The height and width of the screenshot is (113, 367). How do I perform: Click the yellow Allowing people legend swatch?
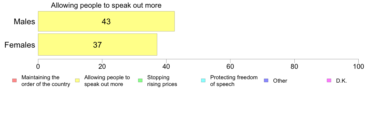pyautogui.click(x=77, y=80)
